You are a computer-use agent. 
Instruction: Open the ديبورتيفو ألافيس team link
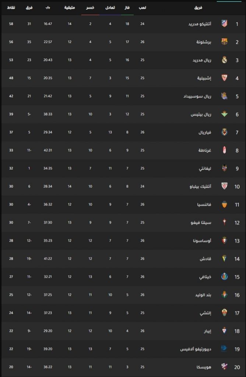pos(196,349)
